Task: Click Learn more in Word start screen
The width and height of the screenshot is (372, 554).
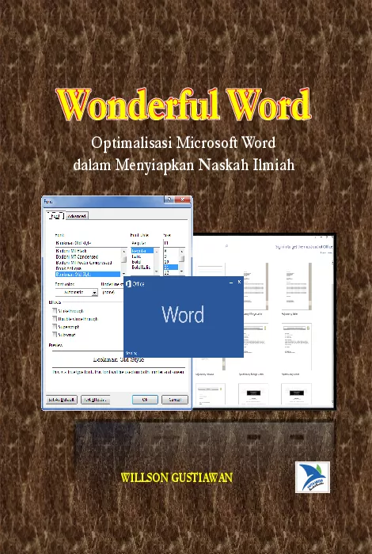Action: (326, 252)
